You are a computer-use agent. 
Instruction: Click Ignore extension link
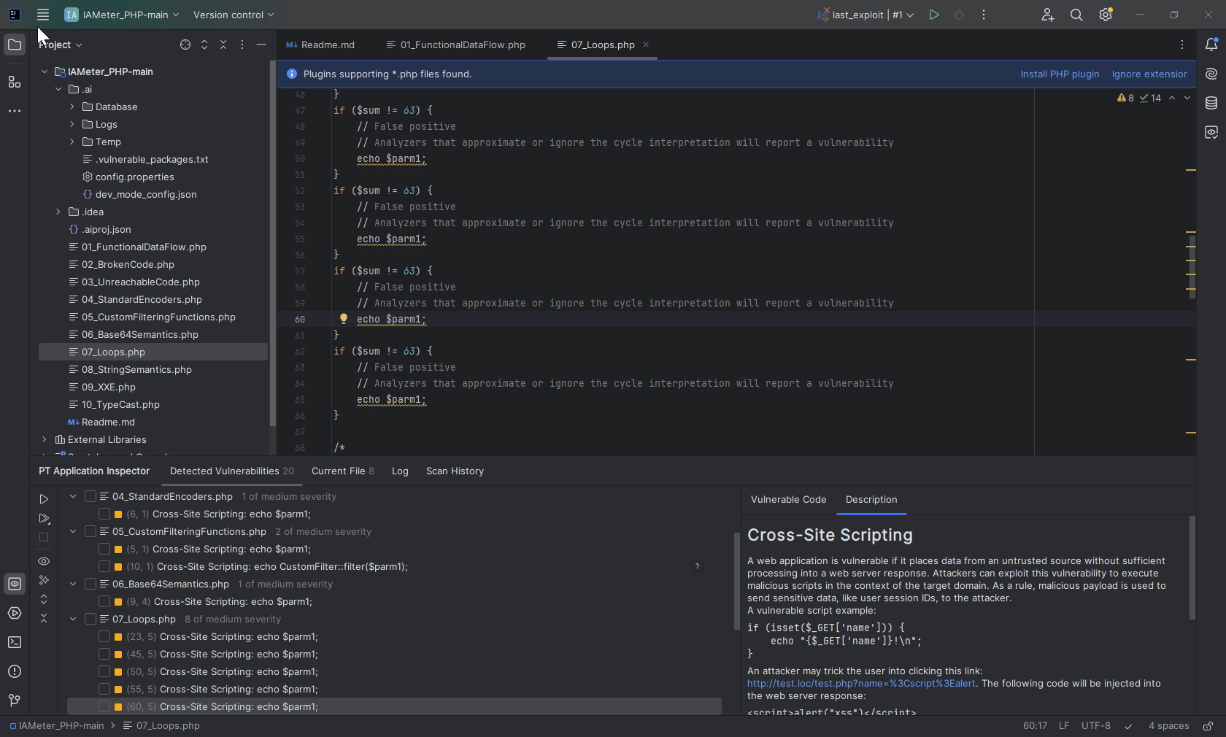[1149, 74]
